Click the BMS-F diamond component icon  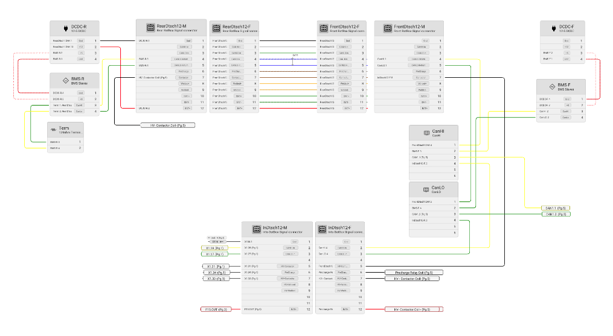(552, 87)
